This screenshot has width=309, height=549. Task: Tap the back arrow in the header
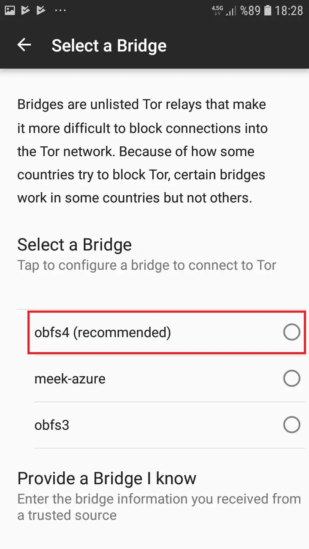(x=24, y=45)
